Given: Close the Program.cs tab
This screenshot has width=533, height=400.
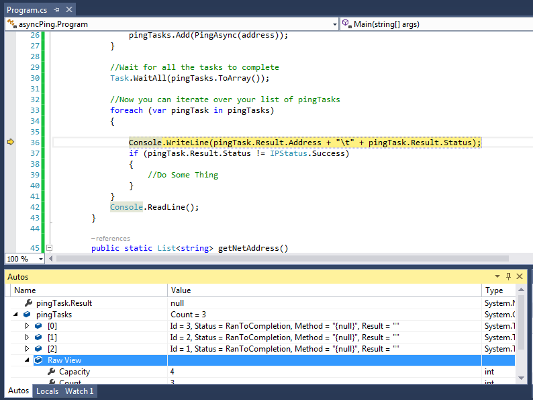Looking at the screenshot, I should (x=69, y=9).
